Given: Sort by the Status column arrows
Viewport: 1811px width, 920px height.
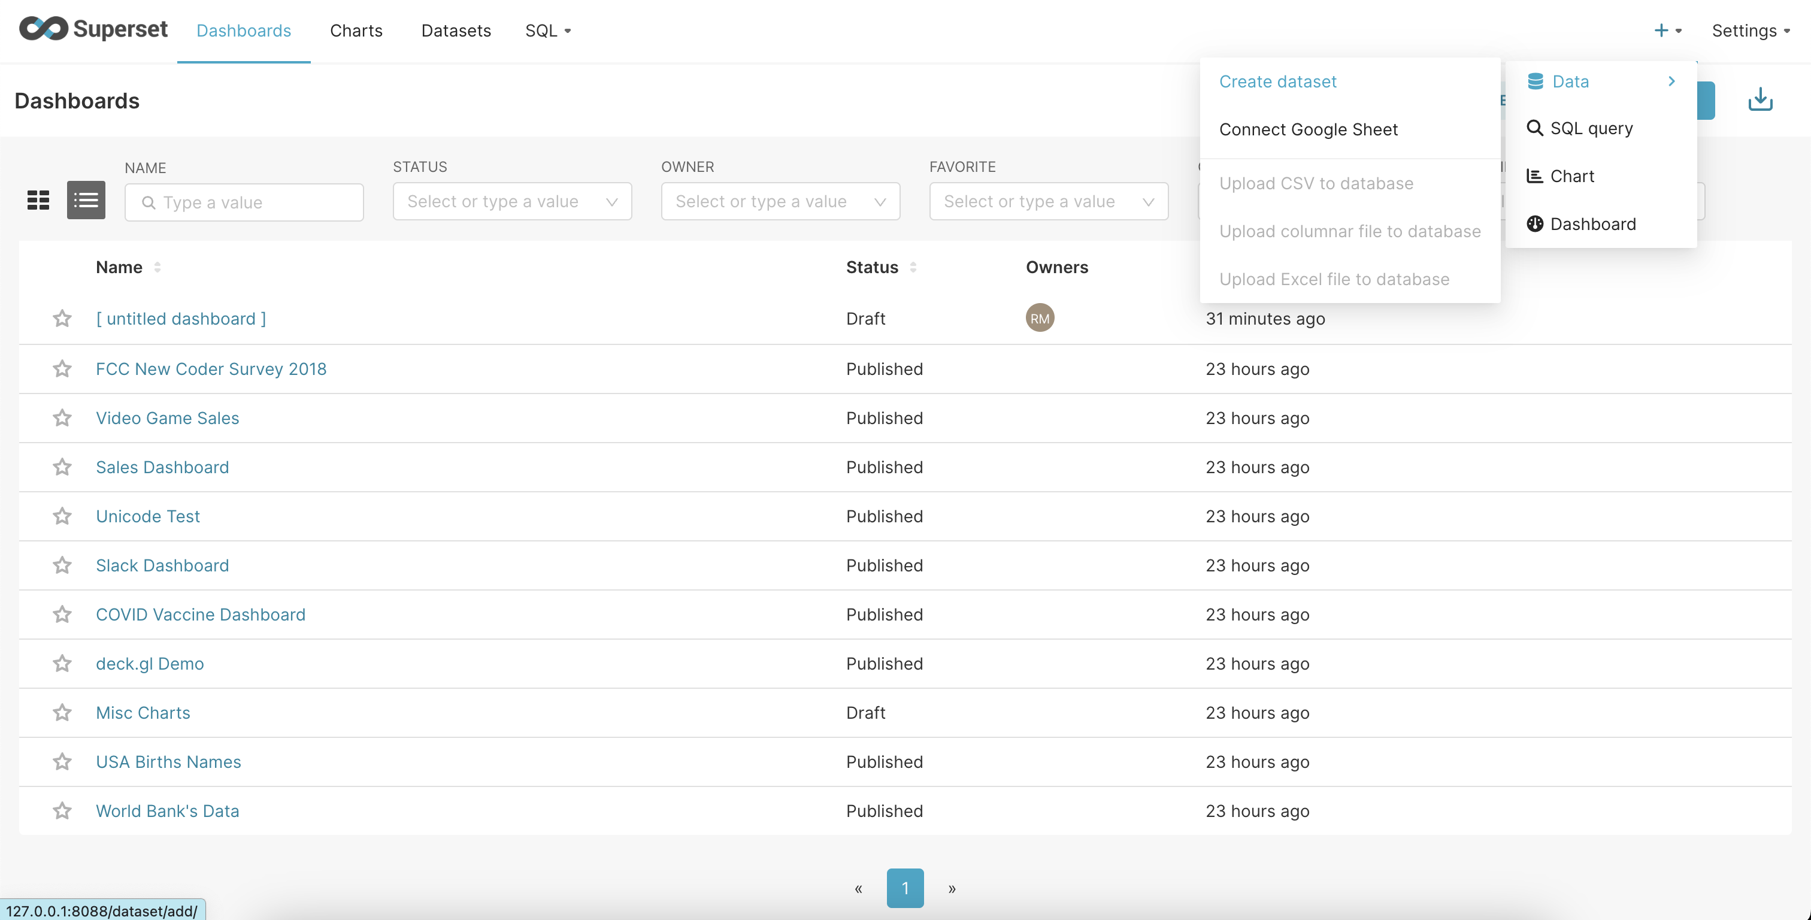Looking at the screenshot, I should 913,267.
